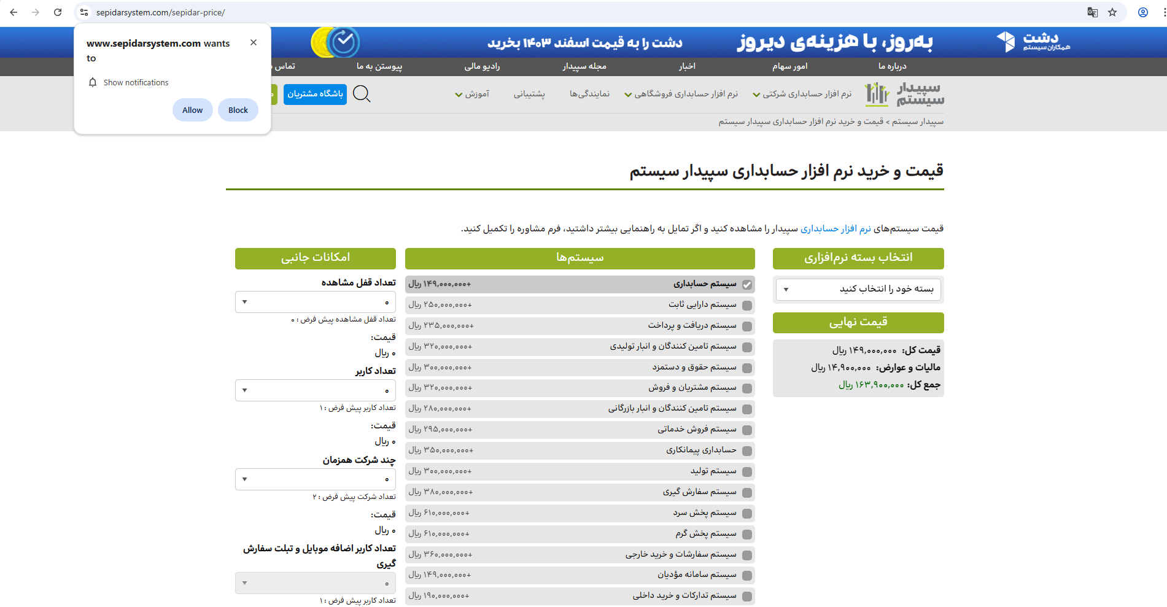Check سیستم فروش خدماتی checkbox

click(747, 430)
